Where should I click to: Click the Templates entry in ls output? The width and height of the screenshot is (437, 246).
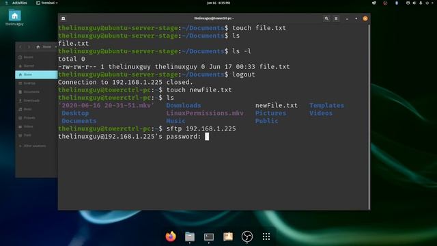coord(326,105)
